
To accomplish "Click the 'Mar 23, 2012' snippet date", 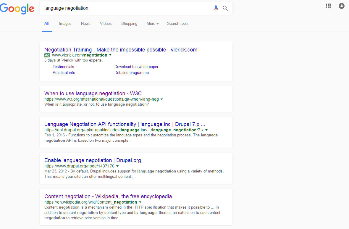I will 56,171.
